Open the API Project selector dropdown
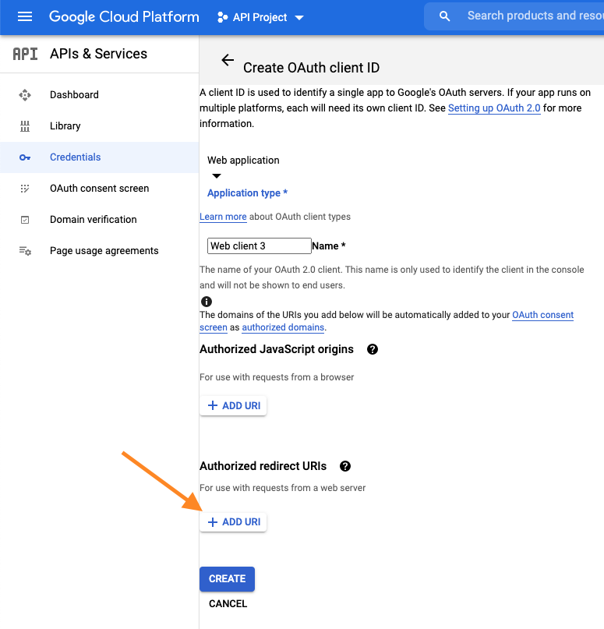The width and height of the screenshot is (604, 629). [x=260, y=17]
